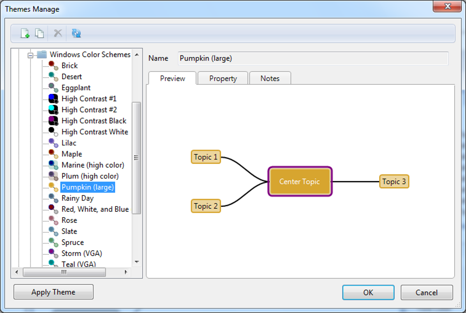This screenshot has width=466, height=313.
Task: Choose the High Contrast #1 label
Action: pos(89,99)
